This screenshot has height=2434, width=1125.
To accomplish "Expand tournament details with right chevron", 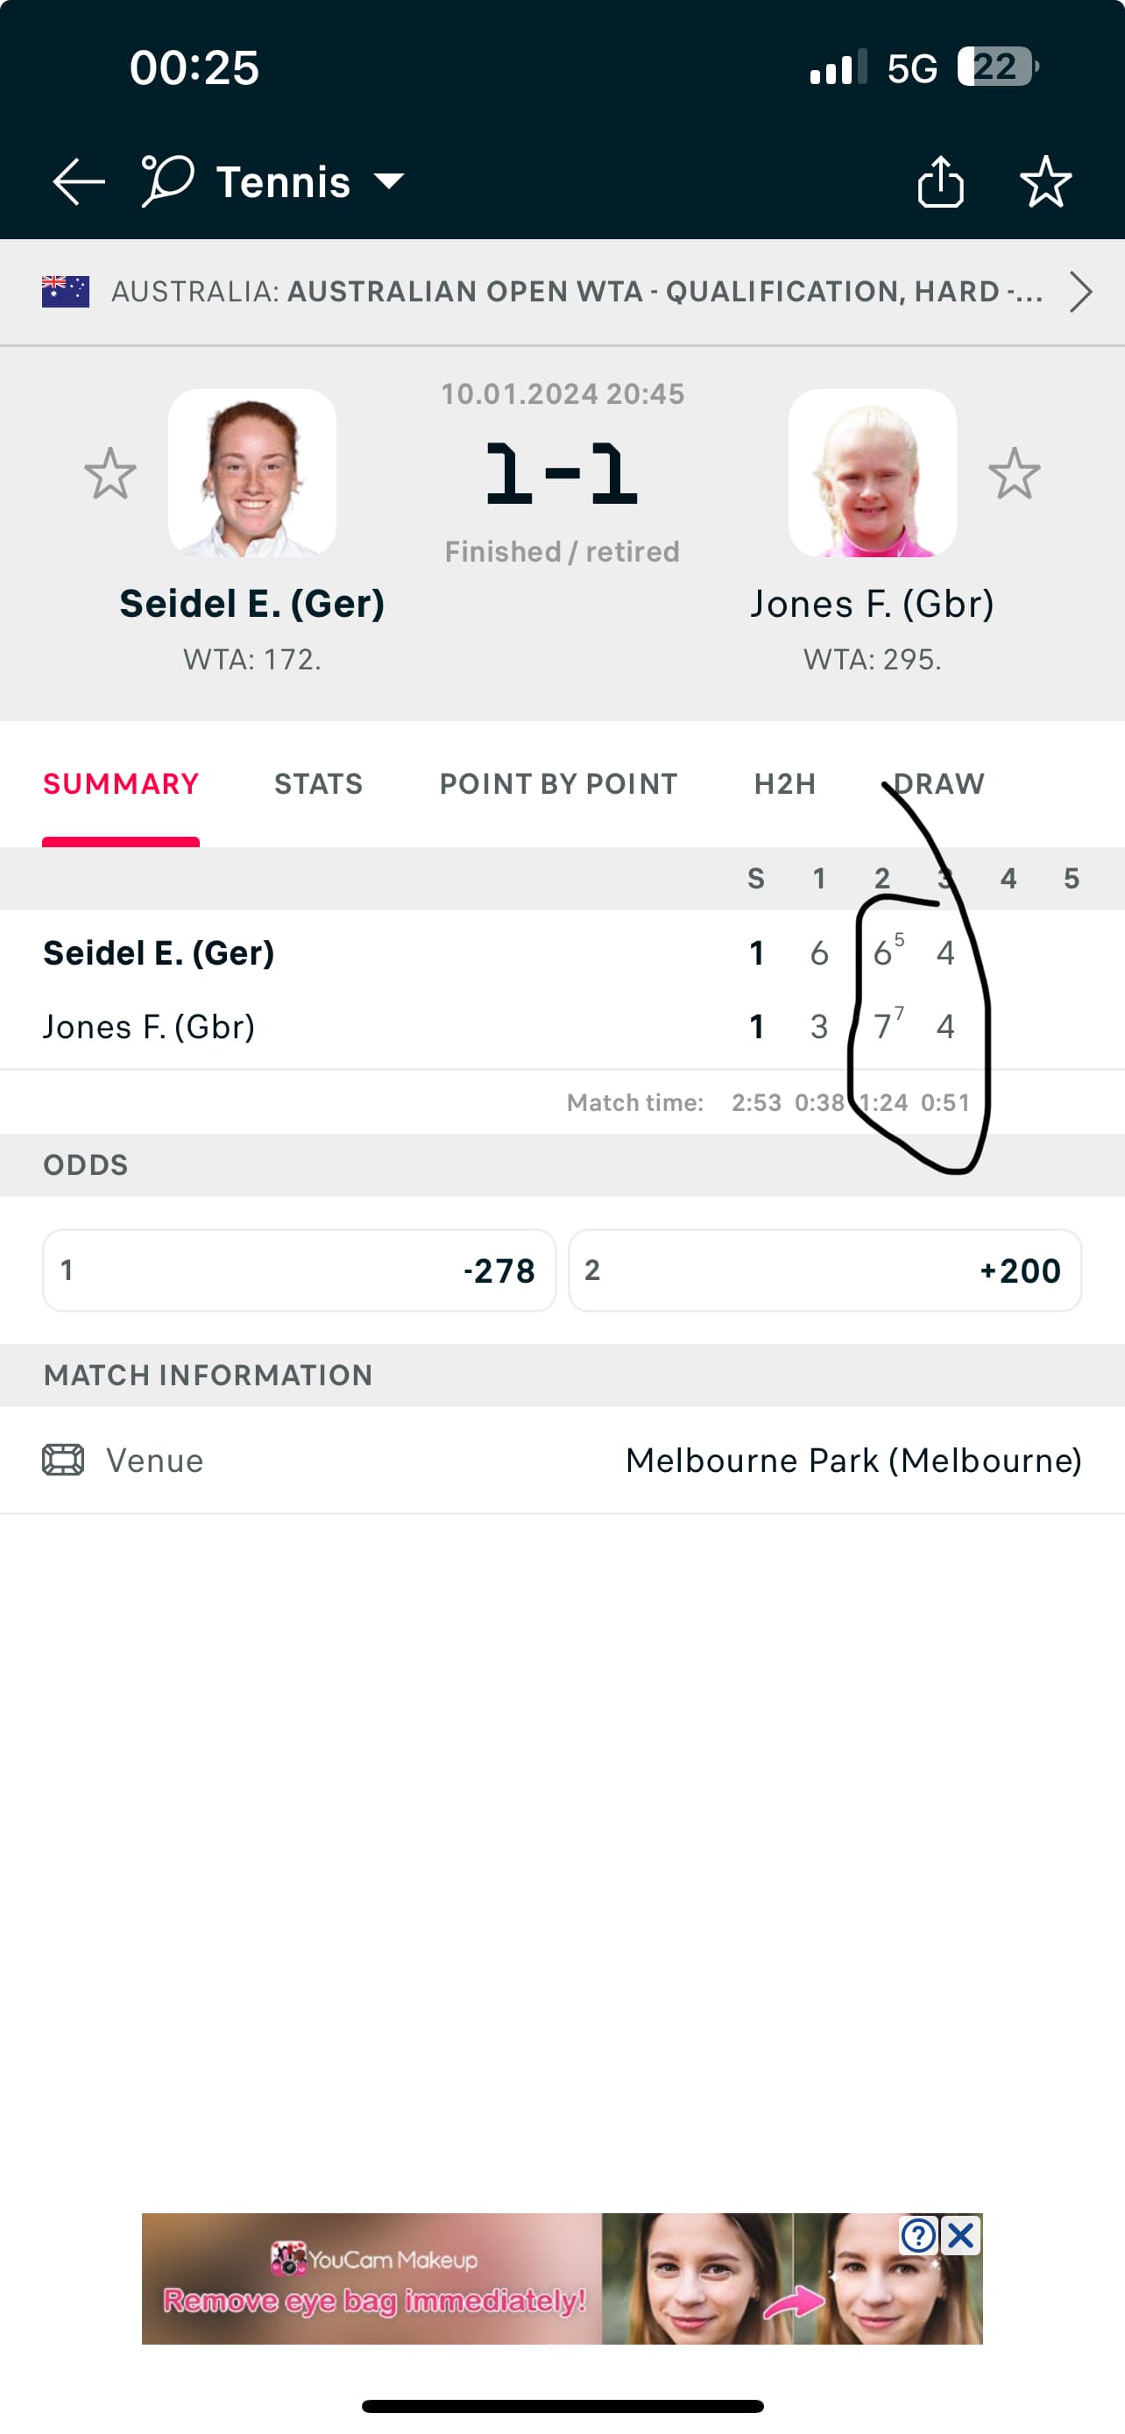I will coord(1080,292).
